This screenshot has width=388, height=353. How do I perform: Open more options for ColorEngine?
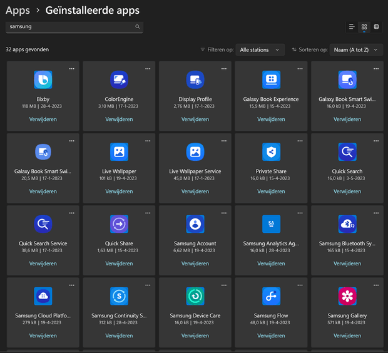click(148, 69)
